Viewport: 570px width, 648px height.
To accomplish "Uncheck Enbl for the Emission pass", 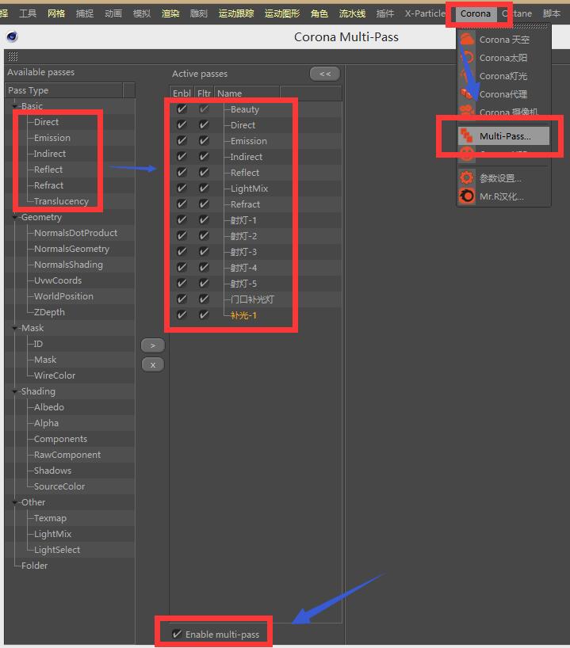I will click(182, 141).
